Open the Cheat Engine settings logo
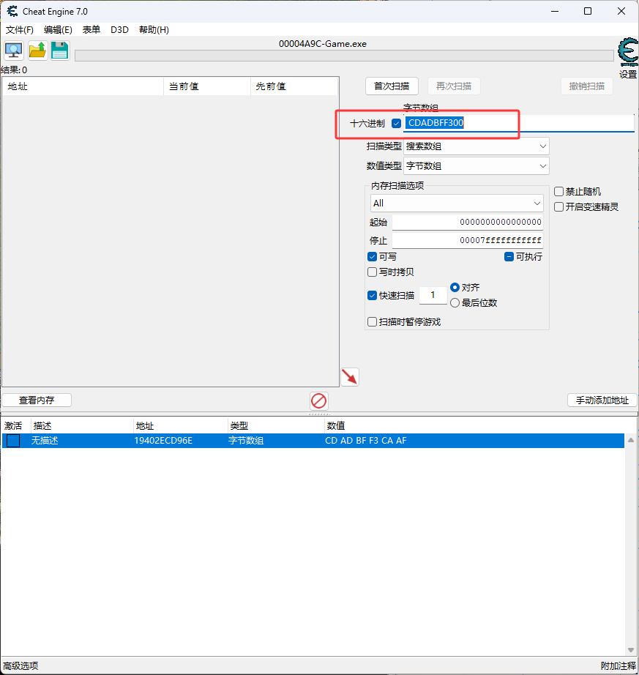This screenshot has height=675, width=639. point(628,52)
